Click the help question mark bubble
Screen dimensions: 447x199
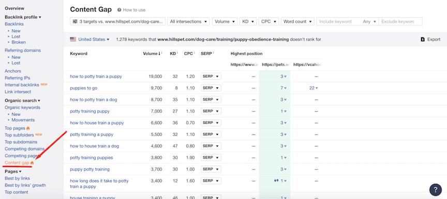pos(435,190)
